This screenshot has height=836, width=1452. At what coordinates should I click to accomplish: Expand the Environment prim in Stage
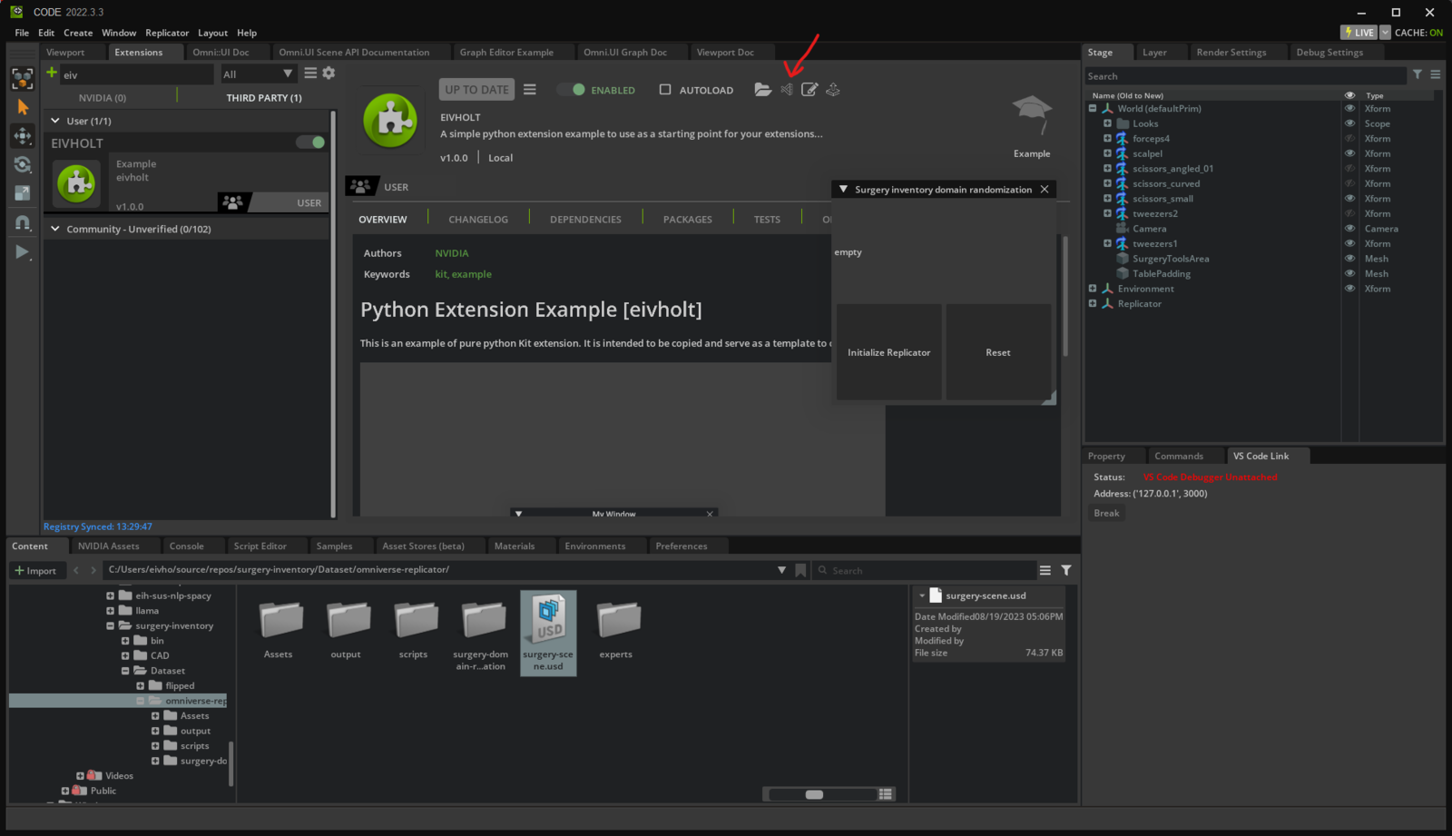coord(1093,289)
